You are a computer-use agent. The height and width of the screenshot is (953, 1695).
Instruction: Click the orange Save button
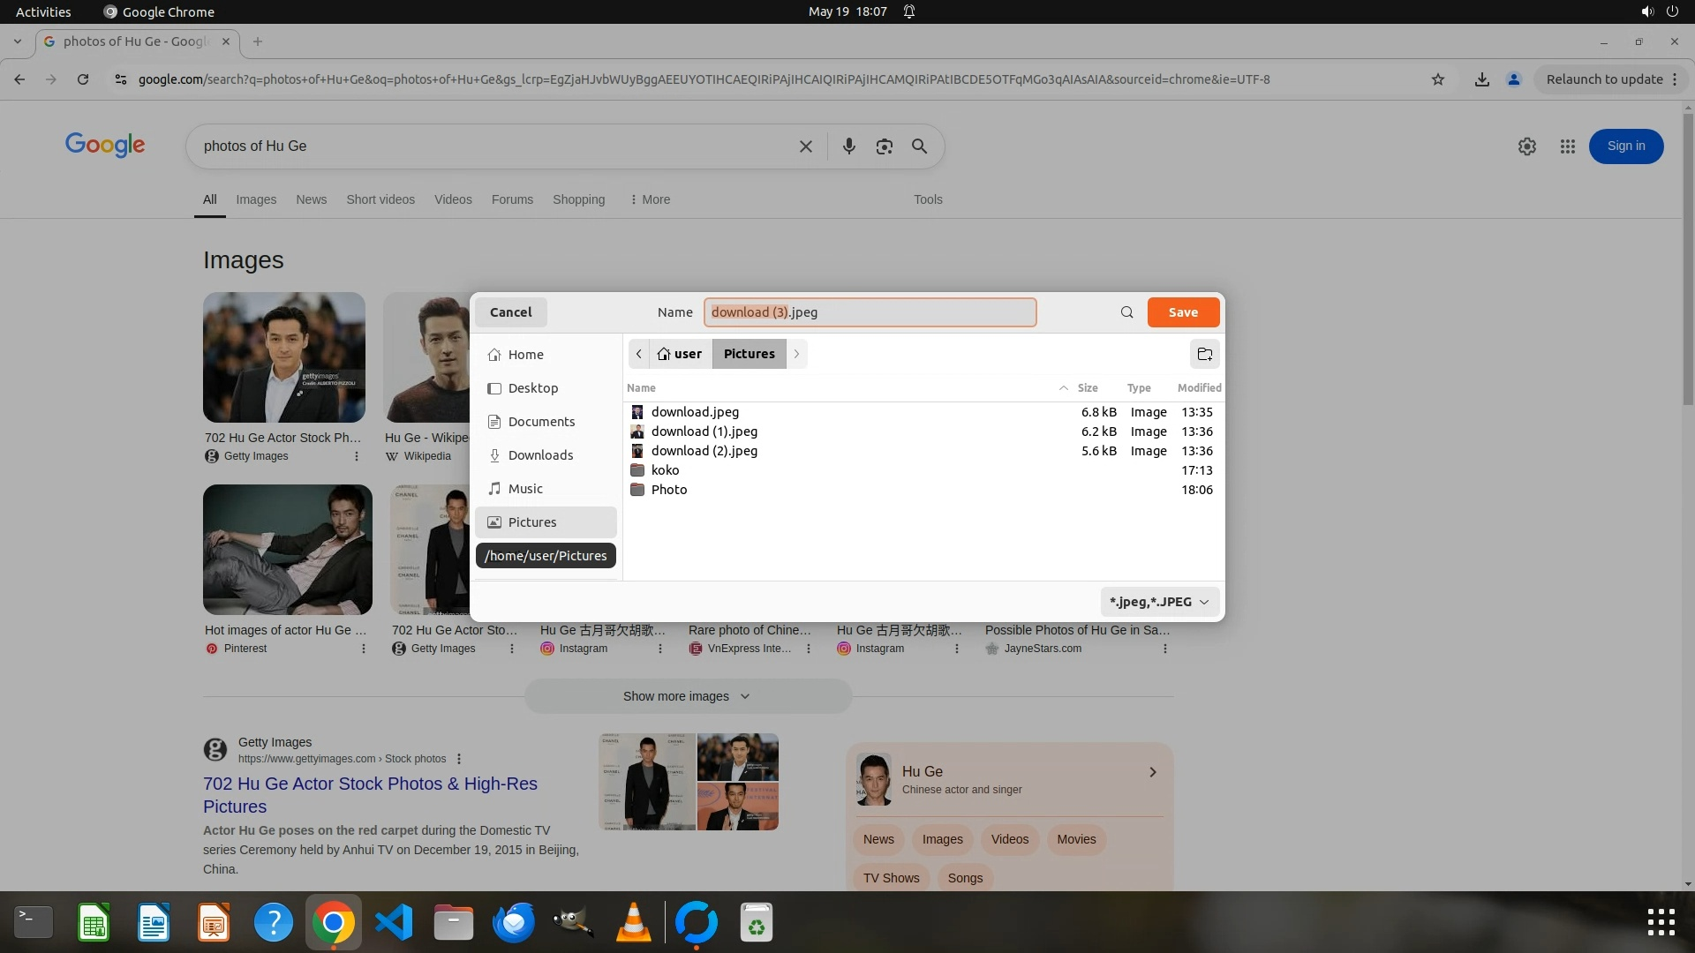(x=1183, y=312)
